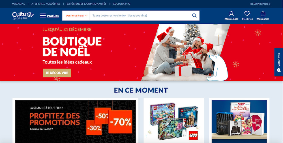Screen dimensions: 283x143
Task: Visit the Cultura Pro link
Action: point(121,4)
